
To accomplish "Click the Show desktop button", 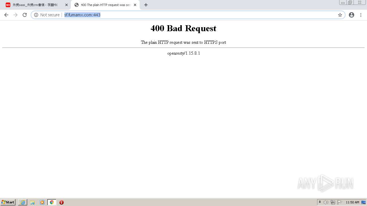I will point(364,202).
